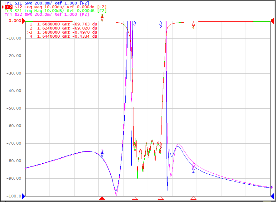The width and height of the screenshot is (276, 202).
Task: Click the 0.000 reference level value
Action: pos(15,21)
